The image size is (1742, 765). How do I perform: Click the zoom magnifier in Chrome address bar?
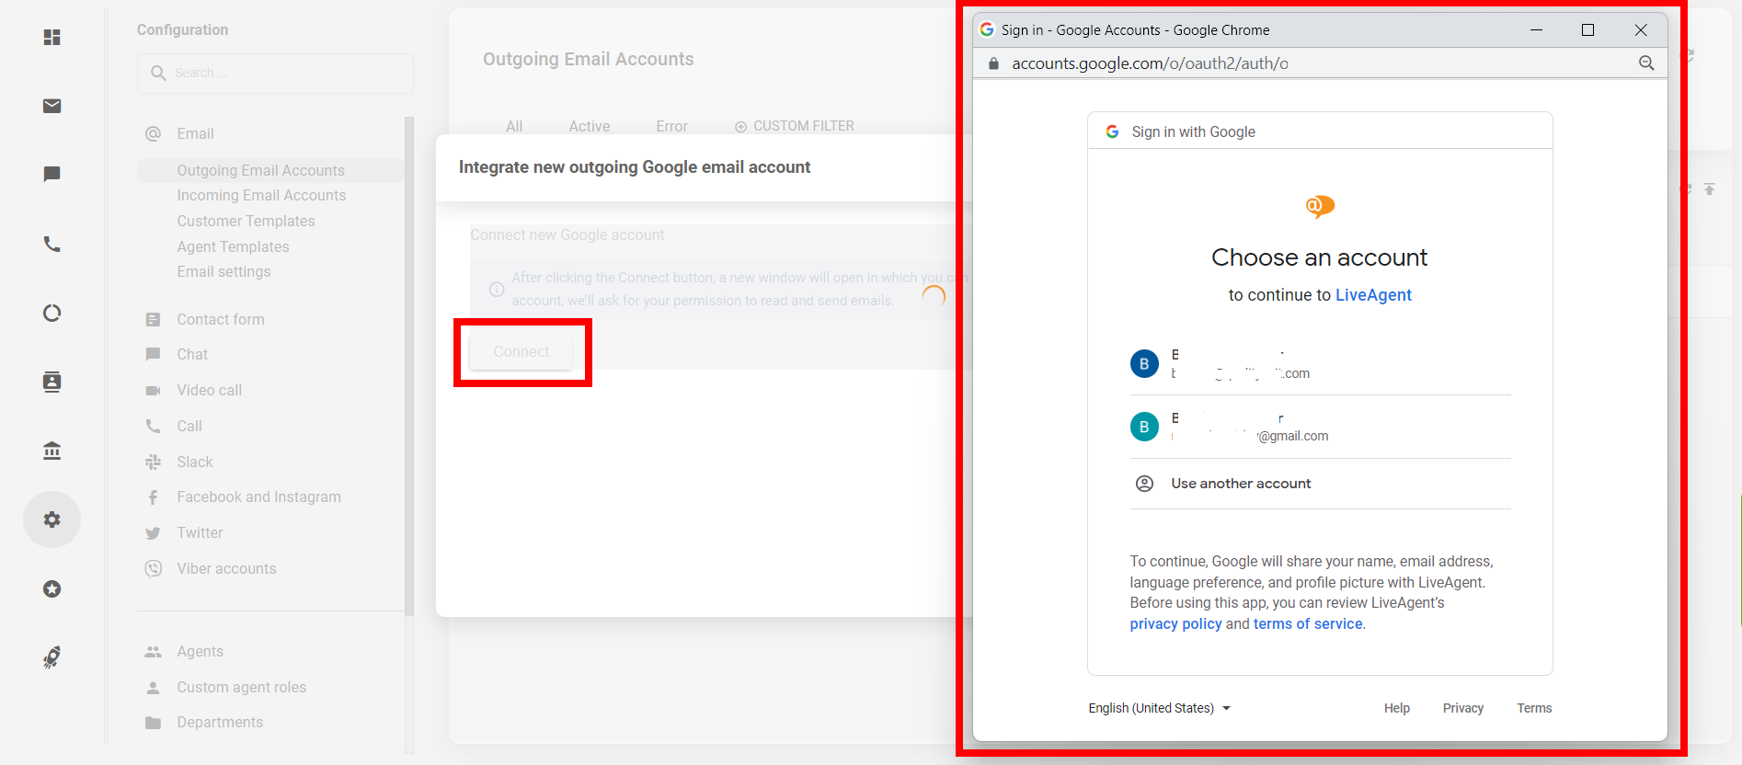click(x=1646, y=63)
